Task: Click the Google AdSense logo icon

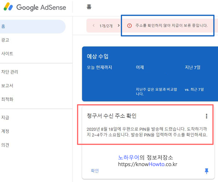Action: (8, 7)
